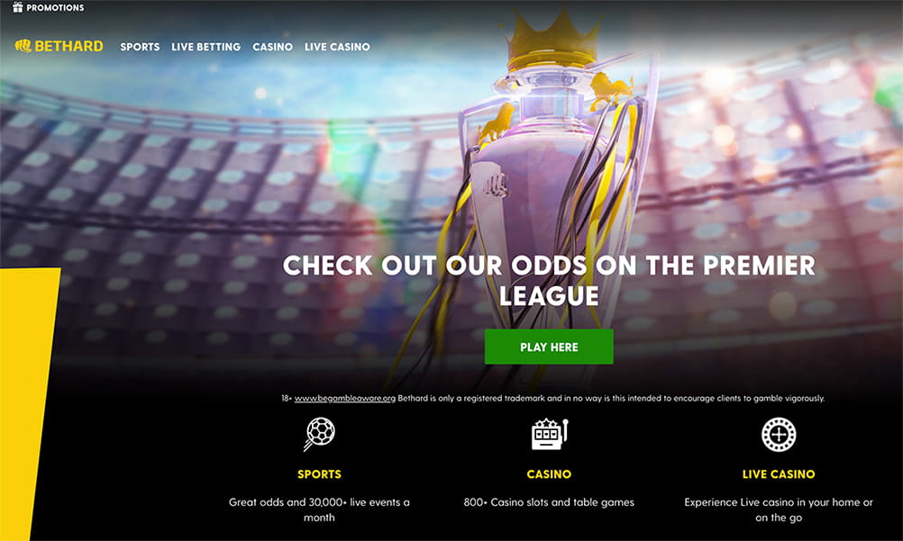The image size is (903, 541).
Task: Click the yellow Sports heading
Action: (319, 474)
